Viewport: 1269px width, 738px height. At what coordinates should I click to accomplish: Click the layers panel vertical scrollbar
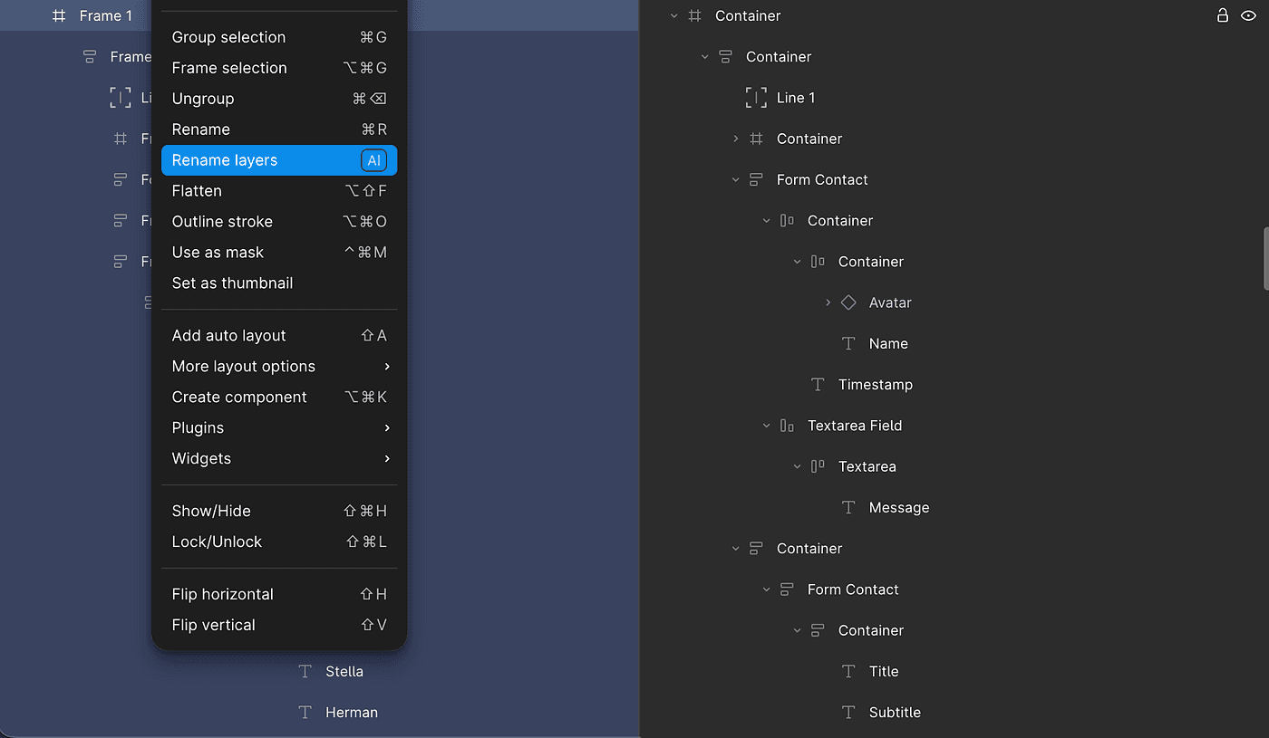point(1266,259)
